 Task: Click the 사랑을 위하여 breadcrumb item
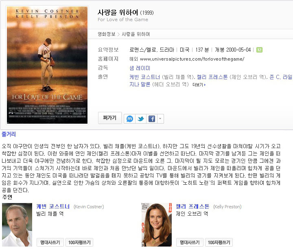coord(136,34)
